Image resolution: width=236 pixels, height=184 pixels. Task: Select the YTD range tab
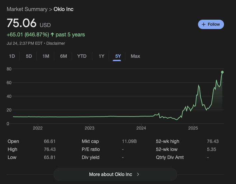pos(82,56)
